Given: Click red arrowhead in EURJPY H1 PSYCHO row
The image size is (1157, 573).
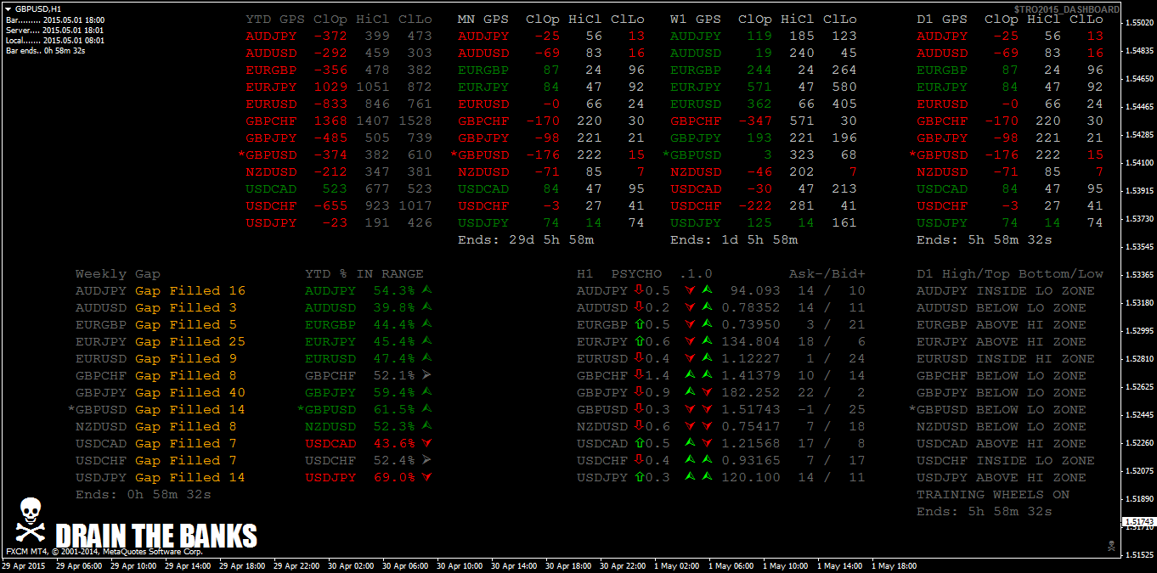Looking at the screenshot, I should (x=691, y=341).
